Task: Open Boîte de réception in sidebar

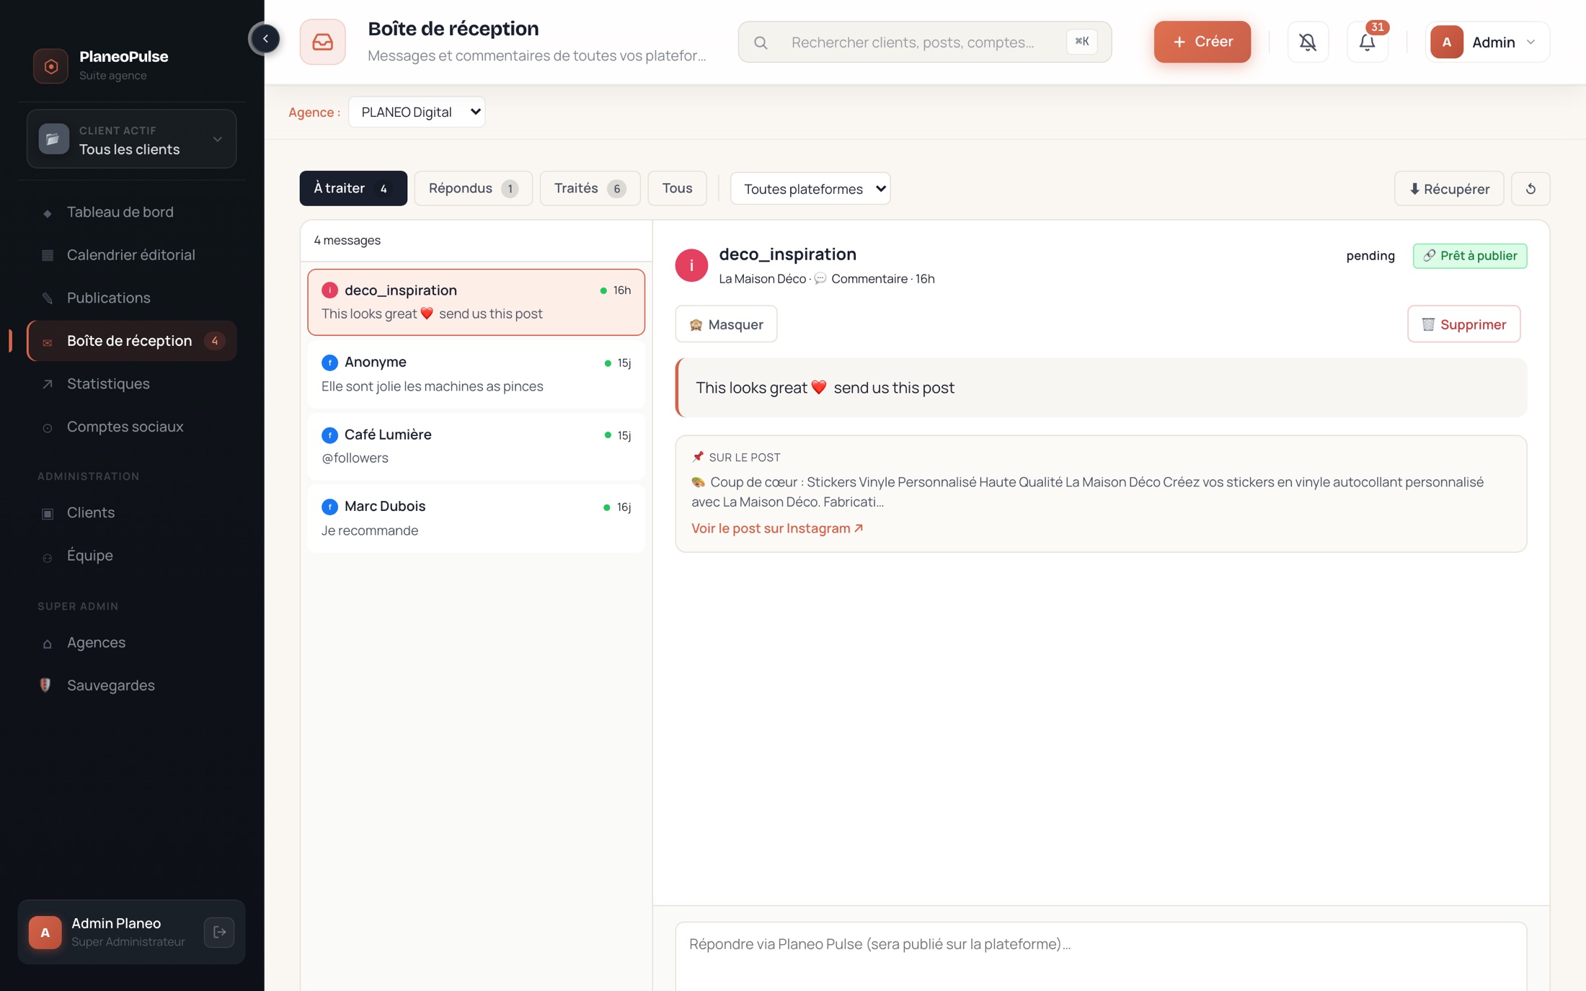Action: click(x=131, y=341)
